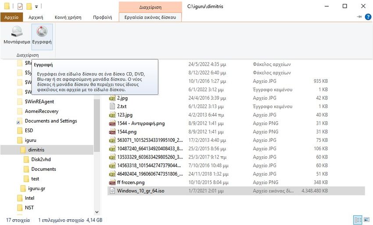The image size is (373, 225).
Task: Select the 46492404_1960606747351806 JPG file icon
Action: 112,174
